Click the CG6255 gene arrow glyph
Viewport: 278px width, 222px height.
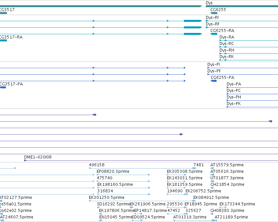coord(214,13)
